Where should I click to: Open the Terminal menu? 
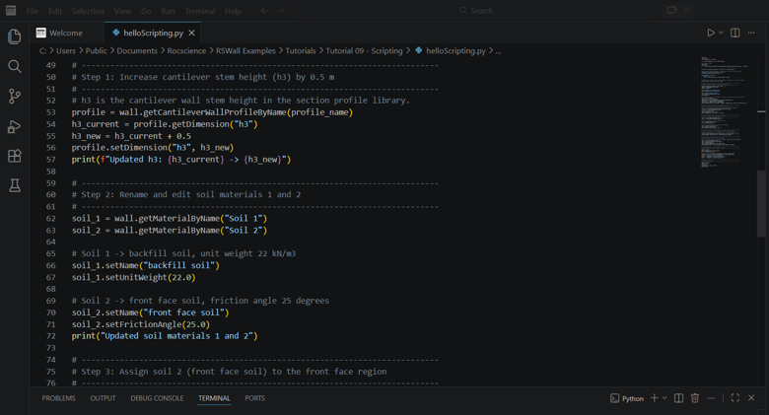pyautogui.click(x=200, y=11)
